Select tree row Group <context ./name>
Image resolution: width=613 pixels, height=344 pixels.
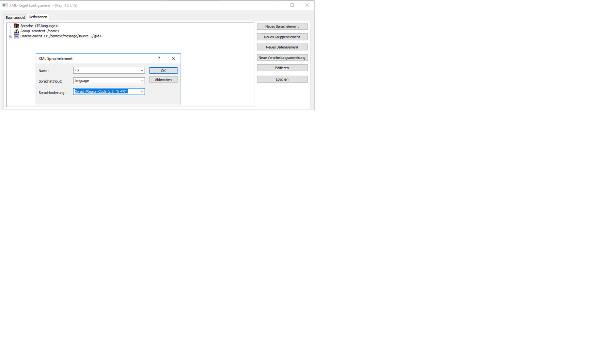[x=40, y=31]
